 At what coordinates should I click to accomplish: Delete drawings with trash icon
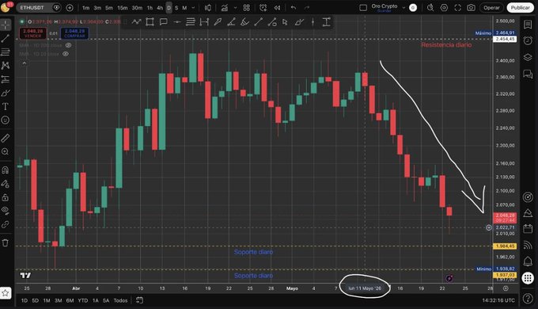pos(6,242)
